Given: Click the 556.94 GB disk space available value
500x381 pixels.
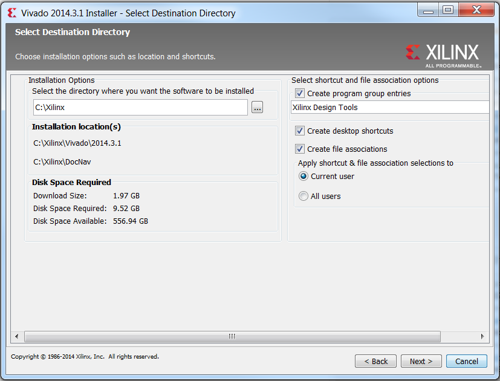Looking at the screenshot, I should [x=131, y=221].
